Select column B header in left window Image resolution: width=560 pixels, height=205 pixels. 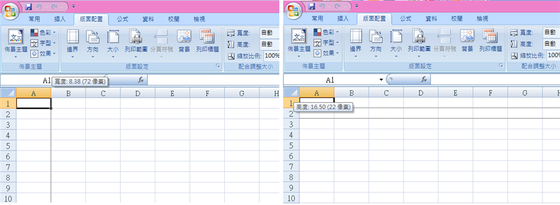pos(68,93)
